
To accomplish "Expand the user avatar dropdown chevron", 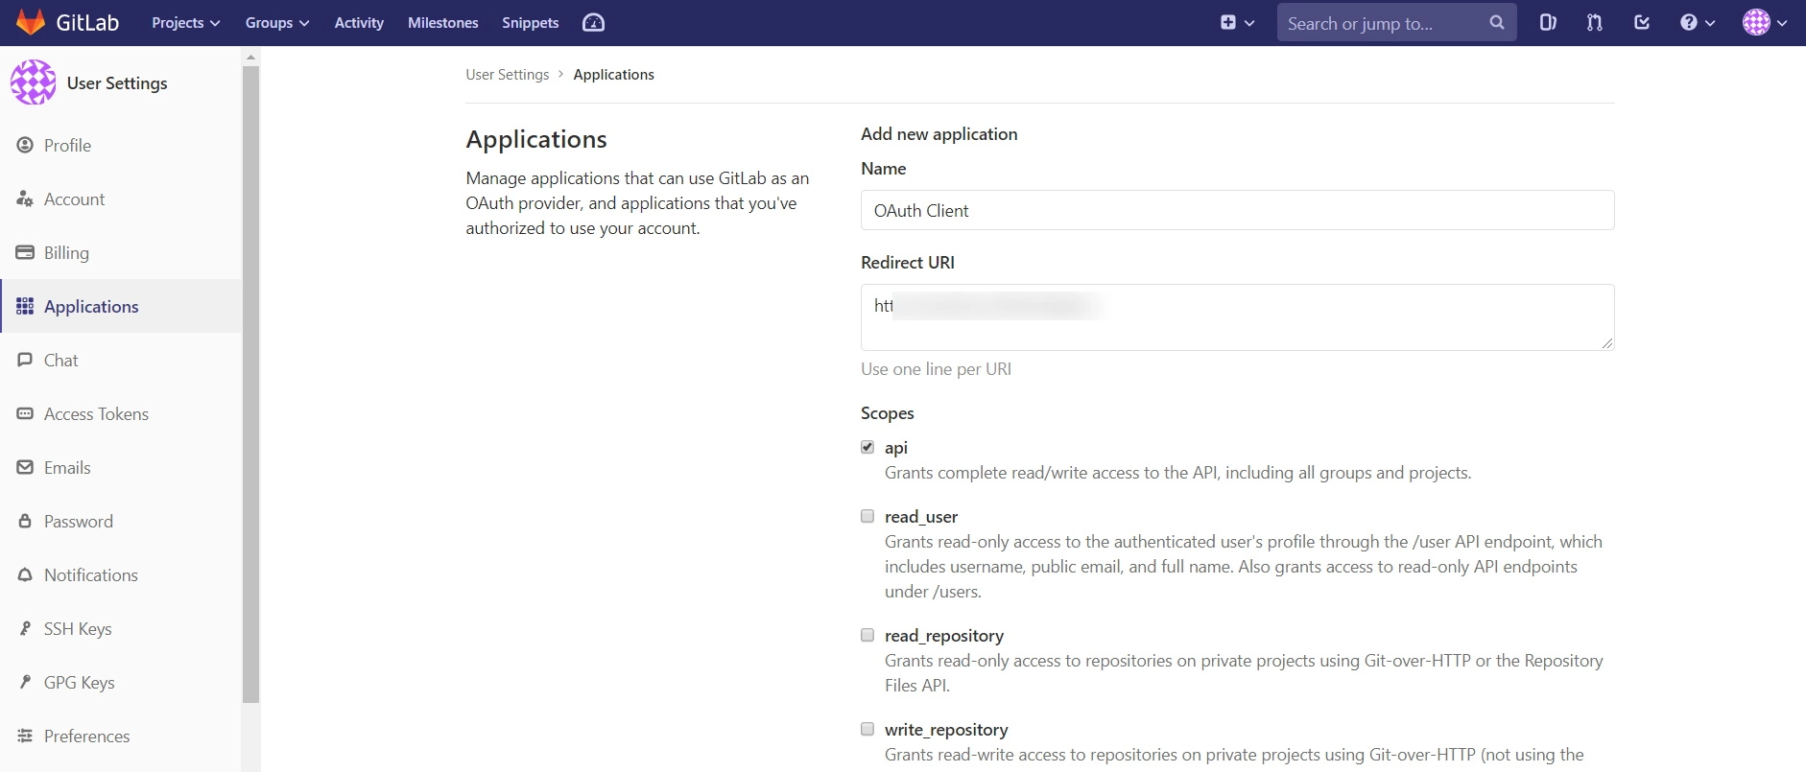I will pyautogui.click(x=1782, y=23).
